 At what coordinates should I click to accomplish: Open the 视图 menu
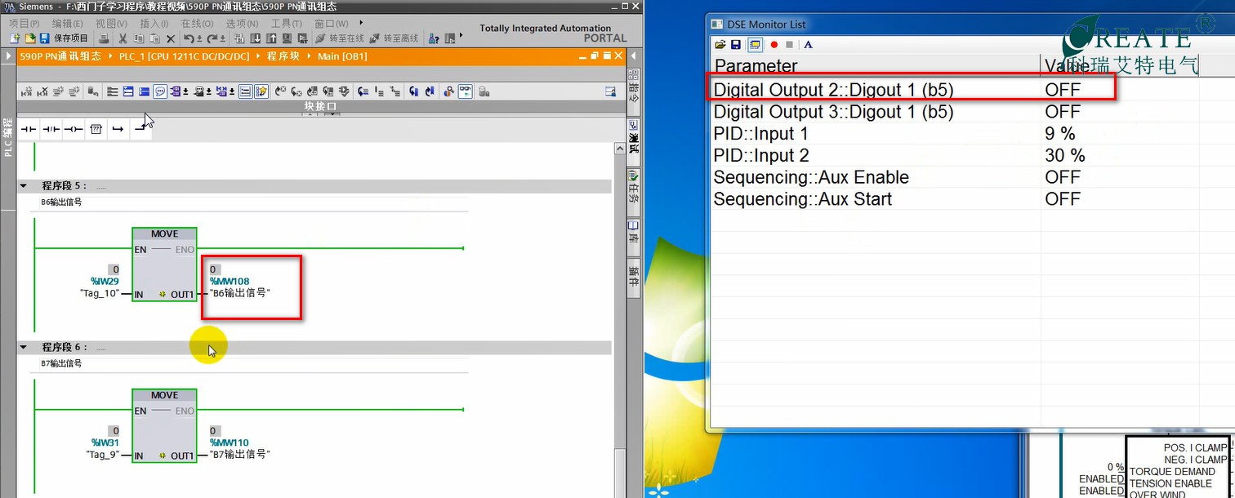click(x=112, y=24)
